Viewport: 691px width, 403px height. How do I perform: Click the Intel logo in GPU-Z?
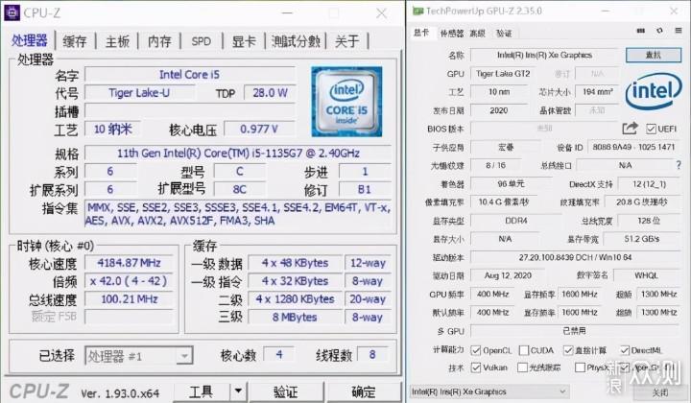click(654, 91)
